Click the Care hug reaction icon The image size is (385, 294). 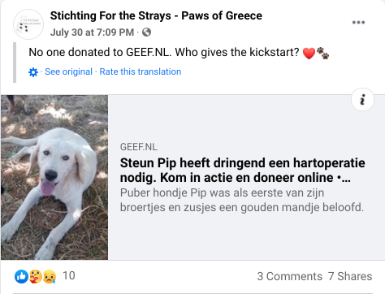[x=36, y=276]
